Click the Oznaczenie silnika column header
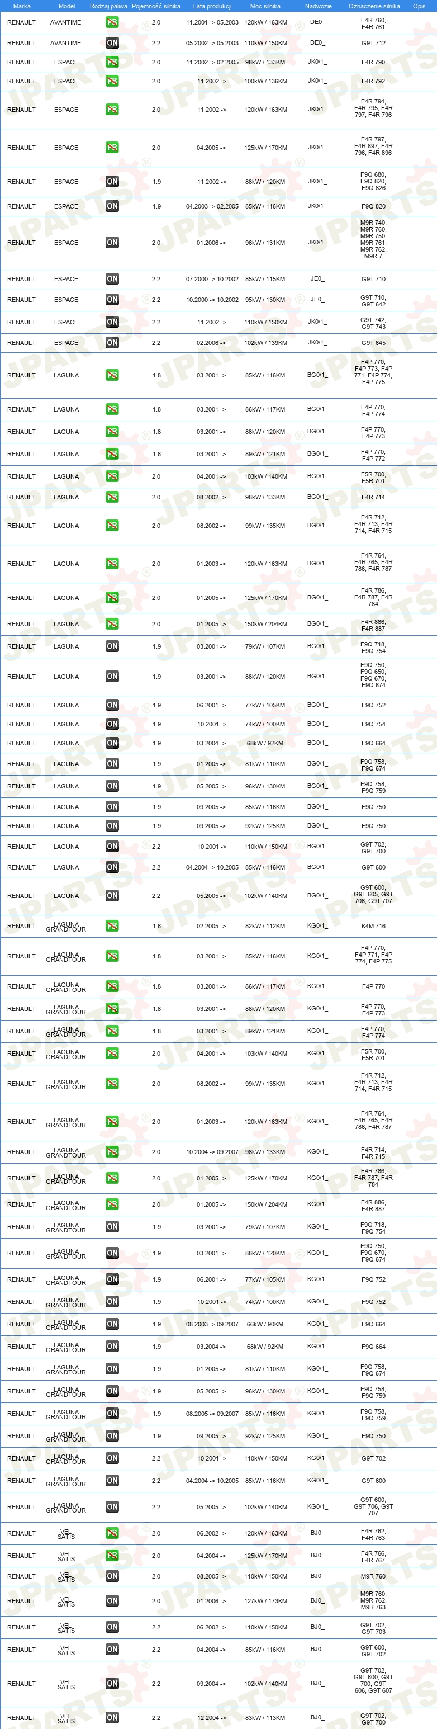Viewport: 437px width, 1729px height. coord(374,6)
